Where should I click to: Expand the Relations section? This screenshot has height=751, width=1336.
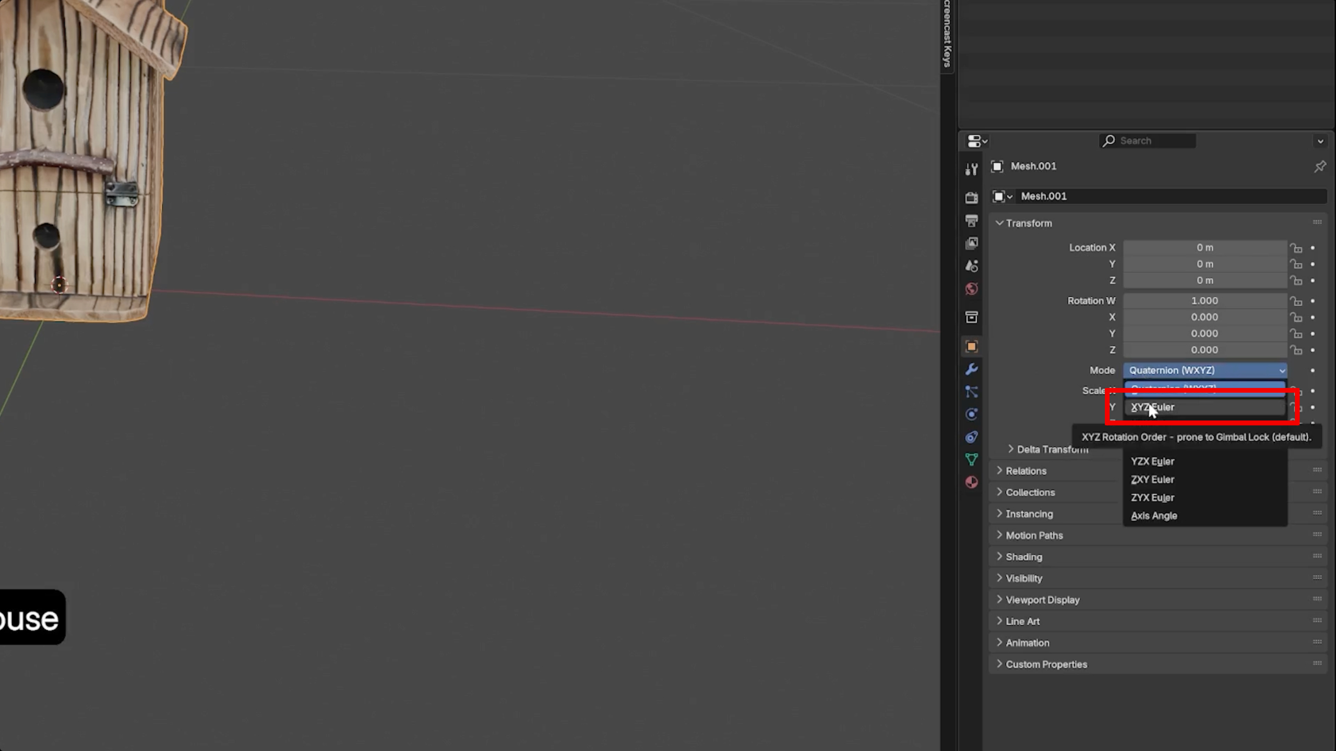point(1025,470)
